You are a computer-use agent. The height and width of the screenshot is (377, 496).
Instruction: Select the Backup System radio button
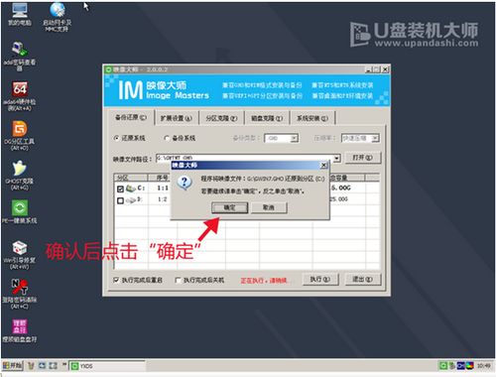(167, 138)
